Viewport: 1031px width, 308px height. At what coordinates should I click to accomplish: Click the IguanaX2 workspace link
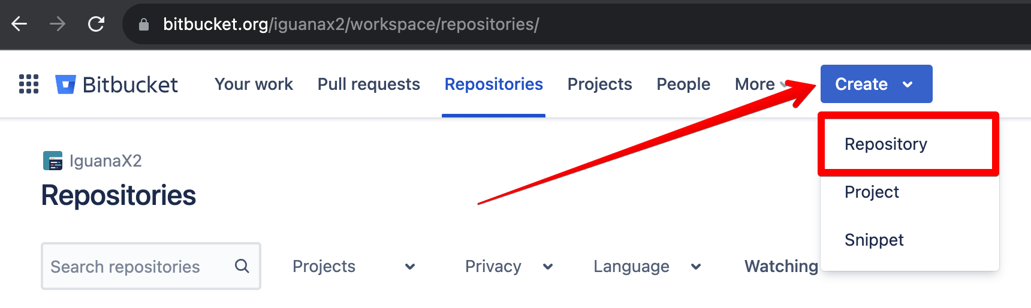point(105,161)
